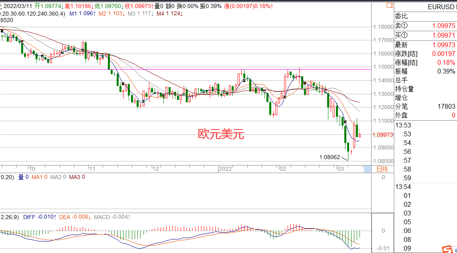Click the 13:53 tick time entry
Viewport: 457px width, 253px height.
(x=403, y=126)
